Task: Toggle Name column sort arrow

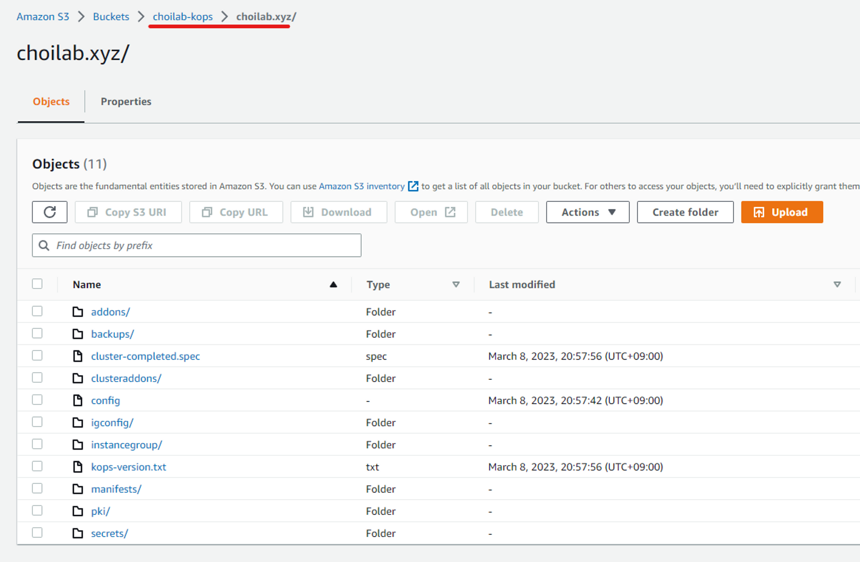Action: click(x=333, y=284)
